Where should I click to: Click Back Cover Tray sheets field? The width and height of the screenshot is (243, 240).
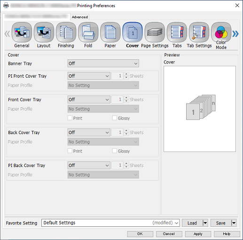118,132
